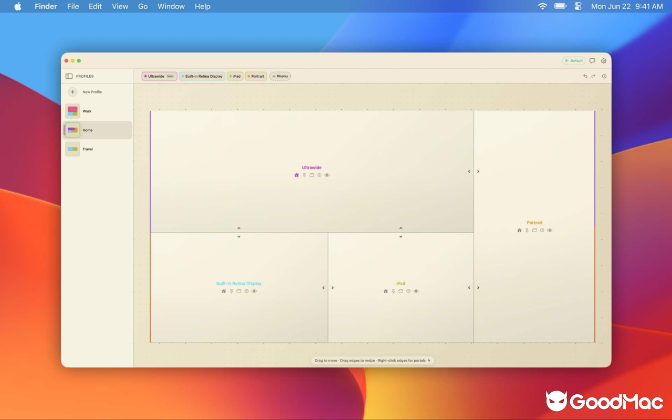
Task: Click the clock icon under Built-in Retina Display
Action: [x=246, y=291]
